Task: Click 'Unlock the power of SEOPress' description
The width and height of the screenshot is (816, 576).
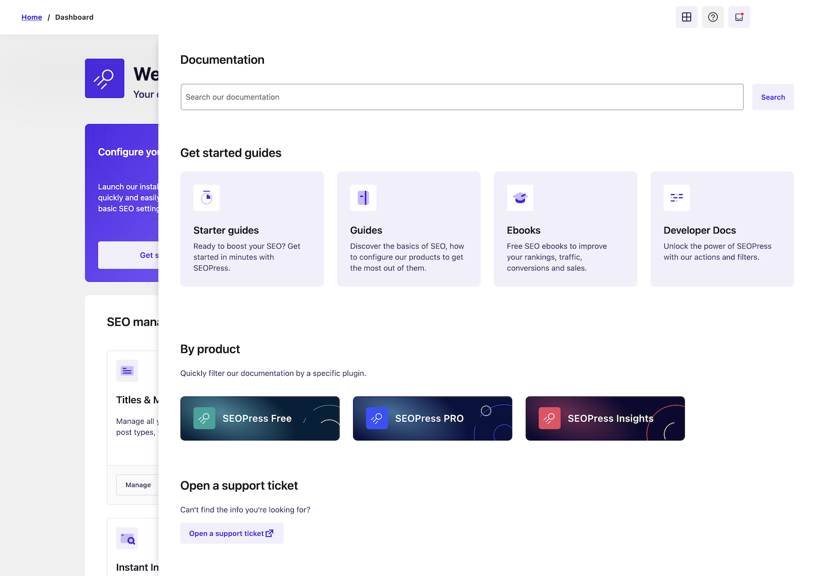Action: (718, 252)
